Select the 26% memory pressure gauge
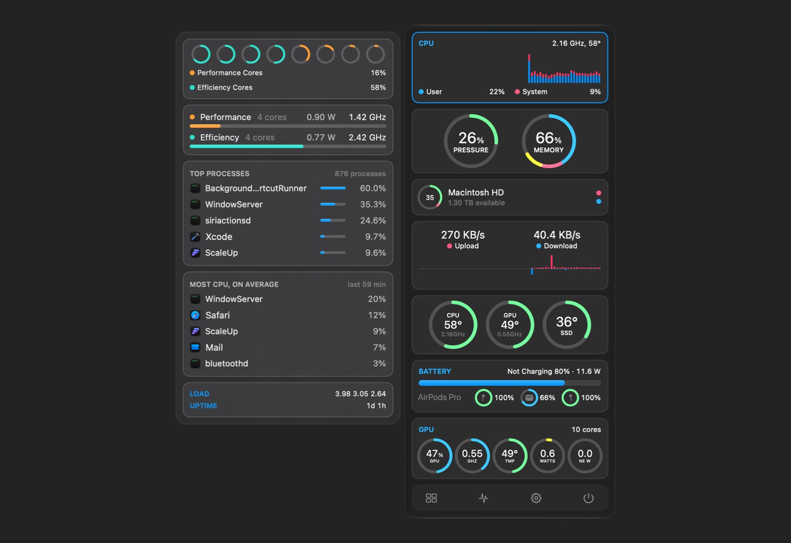Screen dimensions: 791x543 [471, 141]
